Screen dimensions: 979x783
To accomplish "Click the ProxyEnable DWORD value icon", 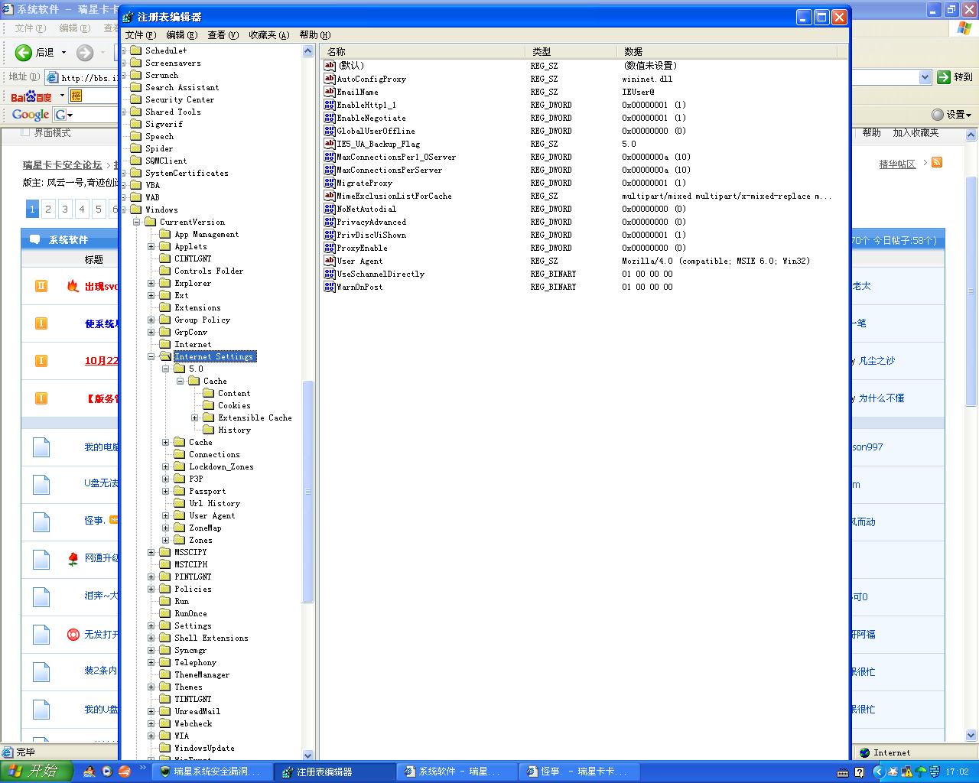I will [x=330, y=248].
